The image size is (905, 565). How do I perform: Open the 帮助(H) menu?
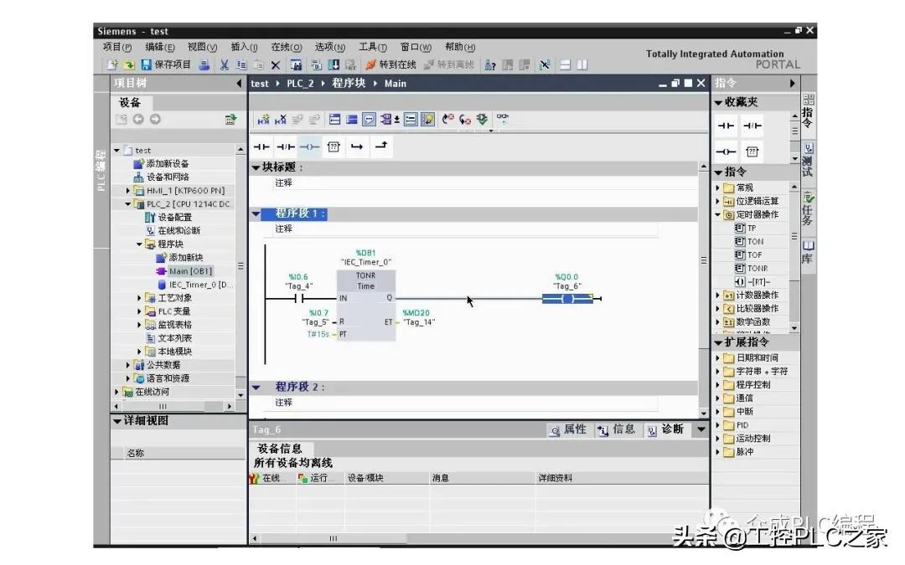point(460,47)
